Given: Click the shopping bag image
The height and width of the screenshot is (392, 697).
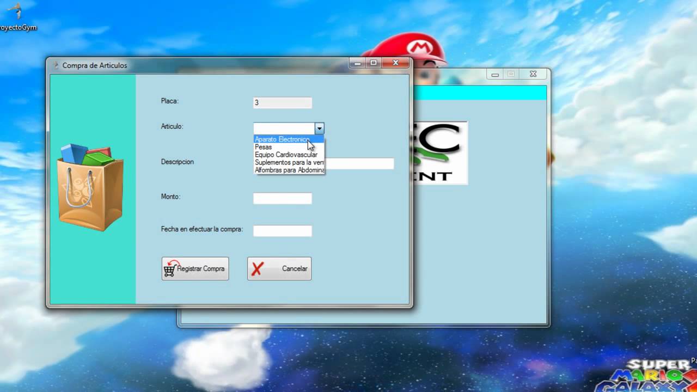Looking at the screenshot, I should pos(90,188).
